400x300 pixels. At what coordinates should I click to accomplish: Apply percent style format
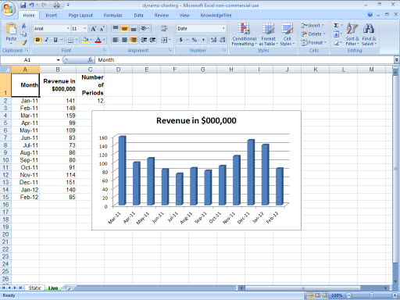[195, 40]
